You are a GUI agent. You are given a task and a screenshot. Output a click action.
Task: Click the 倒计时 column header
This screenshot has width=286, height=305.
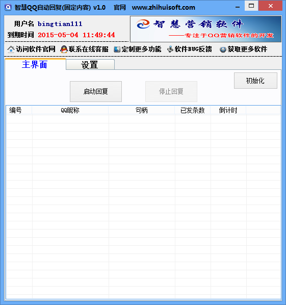click(228, 110)
